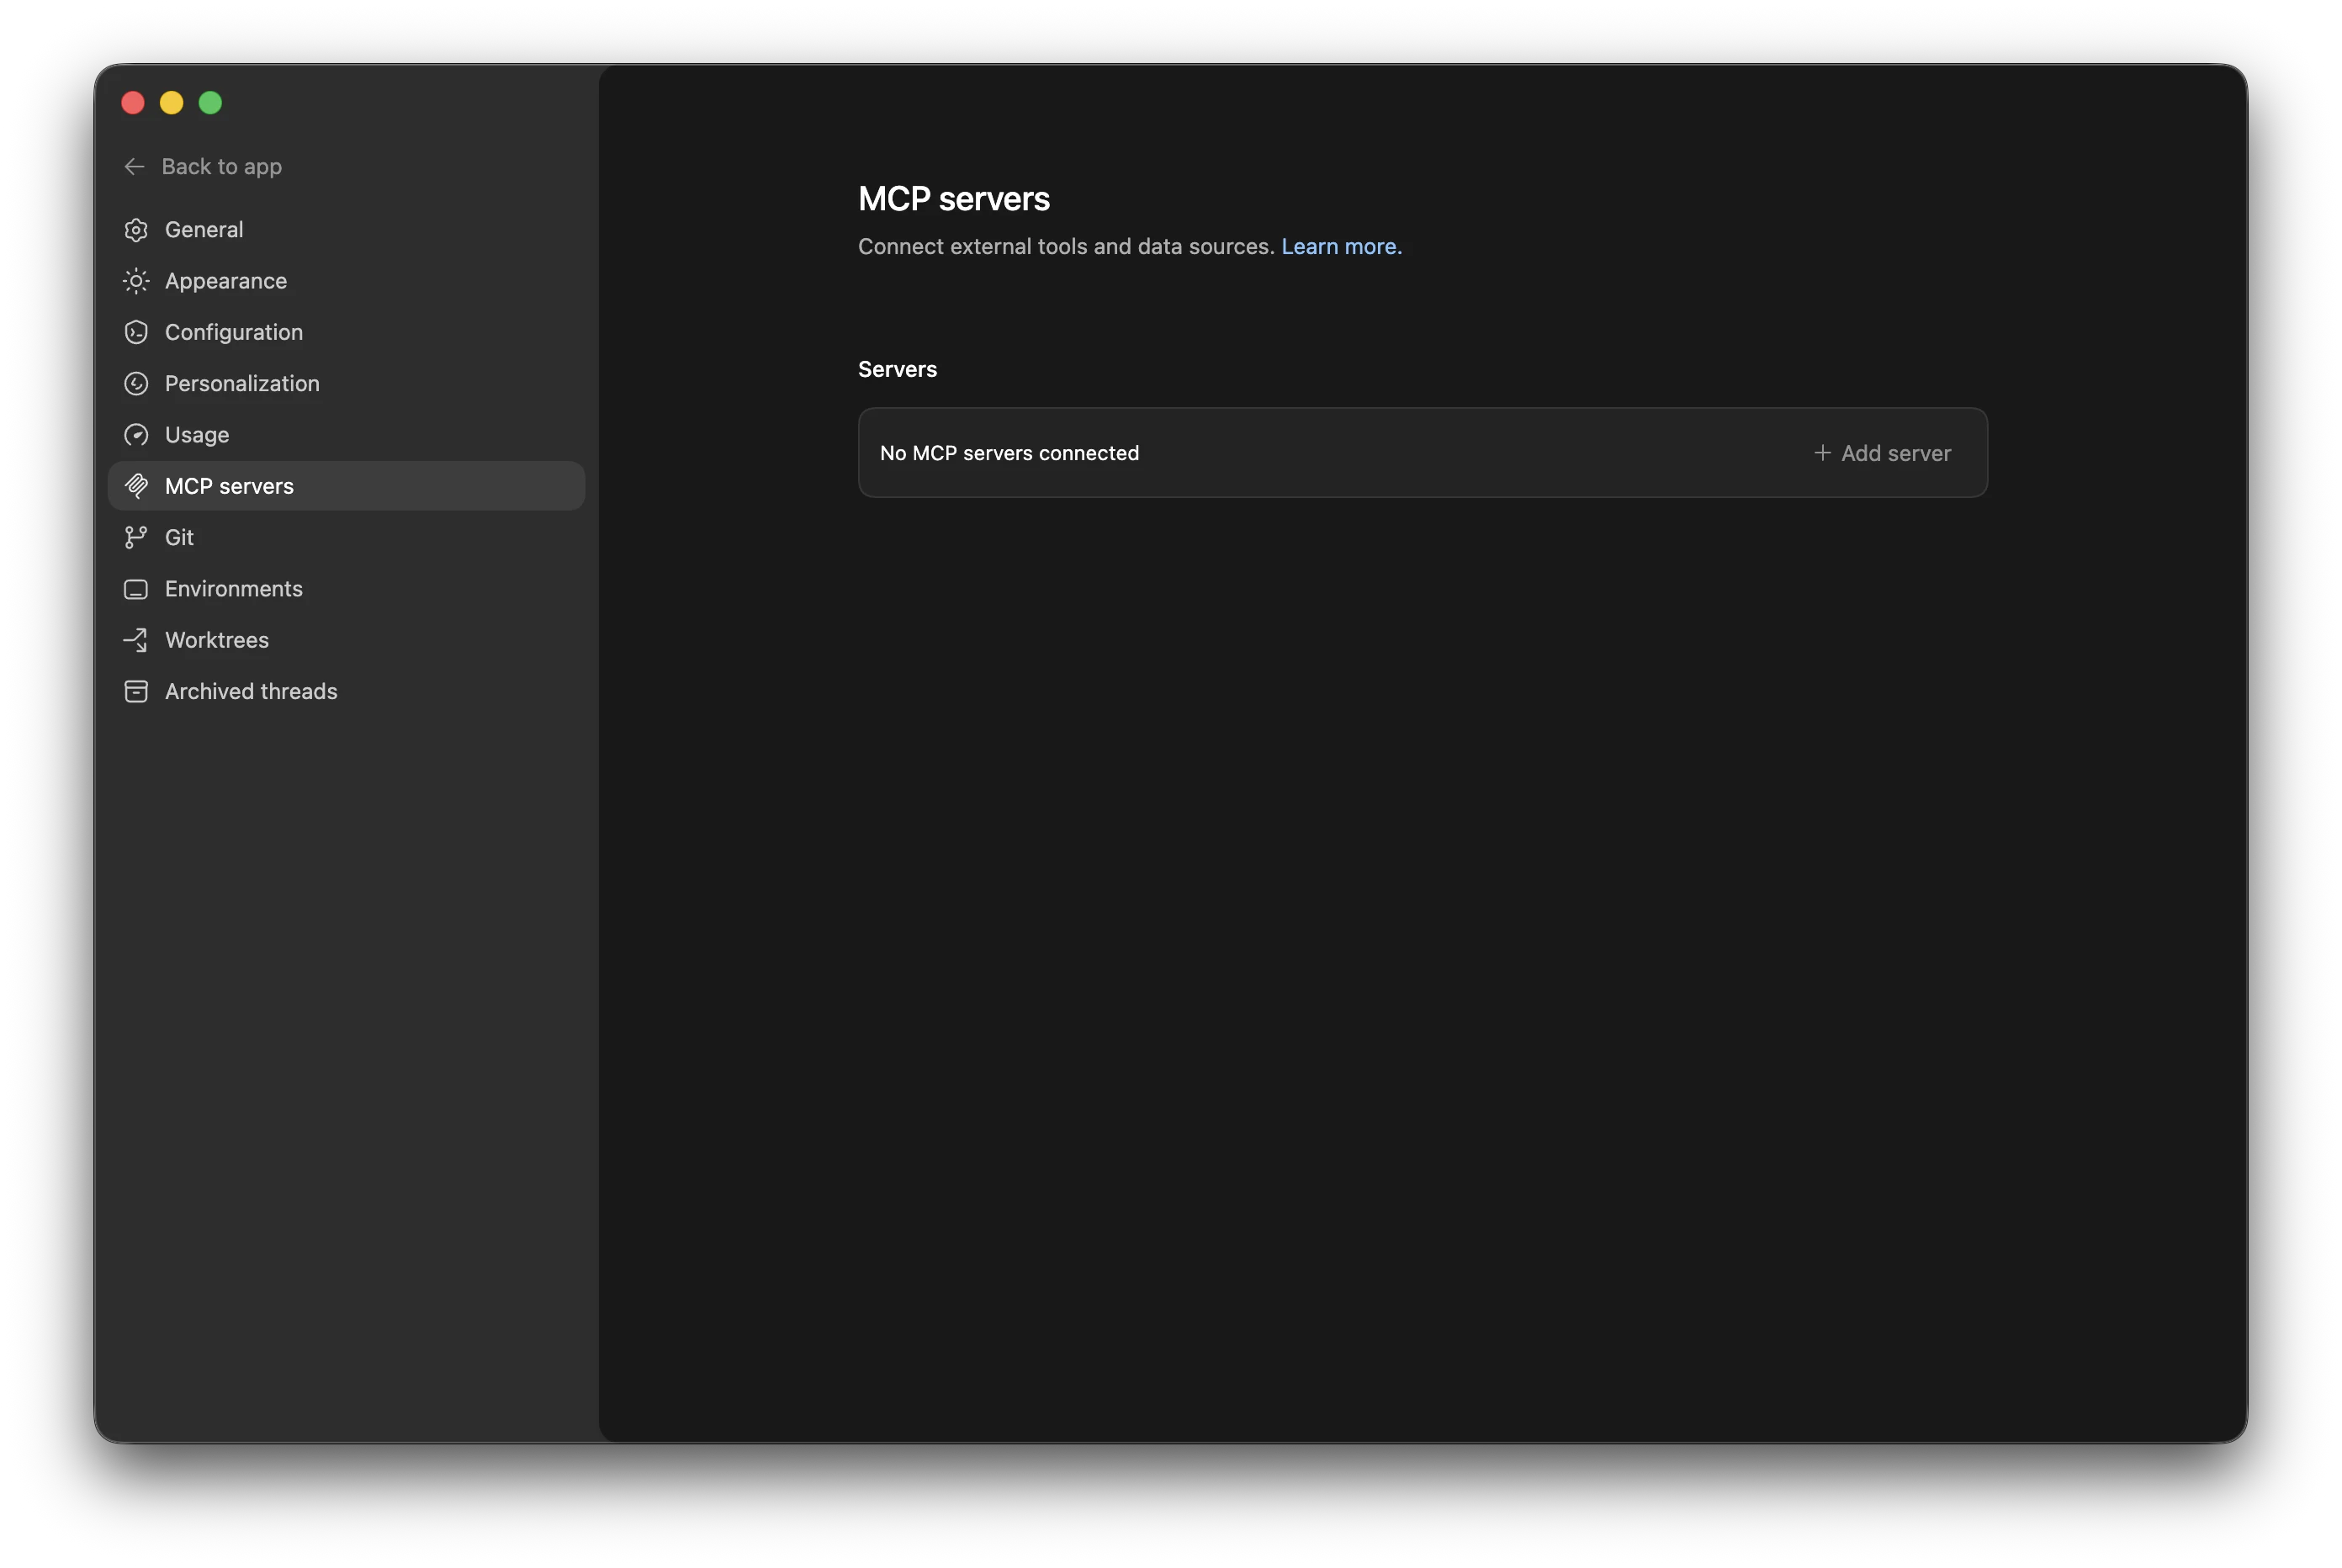Select the Git branch icon
Image resolution: width=2342 pixels, height=1568 pixels.
coord(136,537)
